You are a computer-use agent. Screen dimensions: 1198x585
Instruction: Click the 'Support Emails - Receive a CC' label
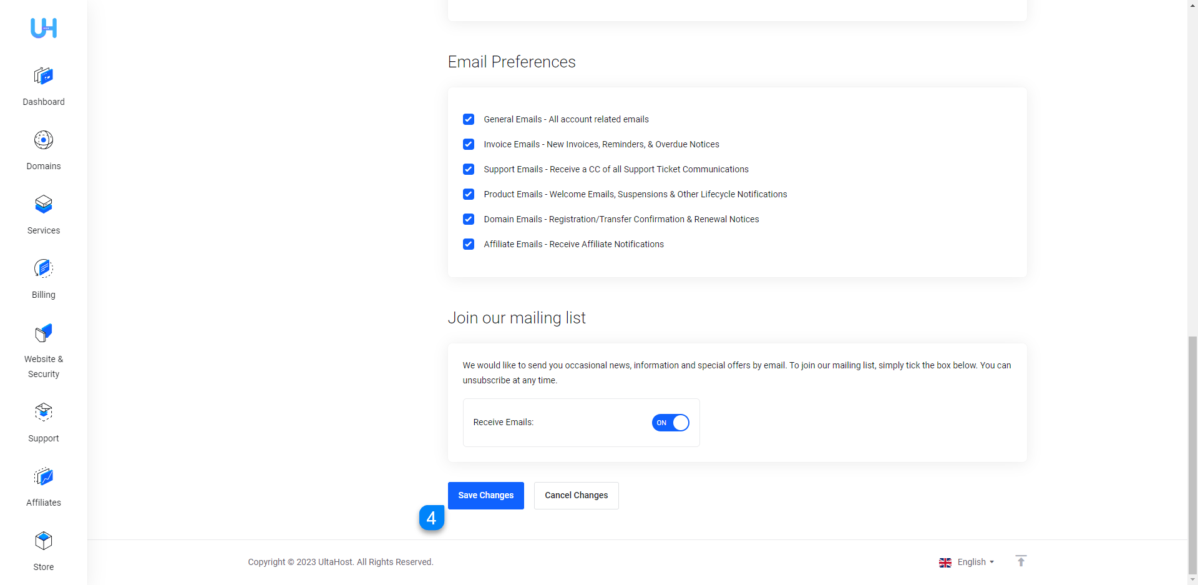click(x=616, y=169)
